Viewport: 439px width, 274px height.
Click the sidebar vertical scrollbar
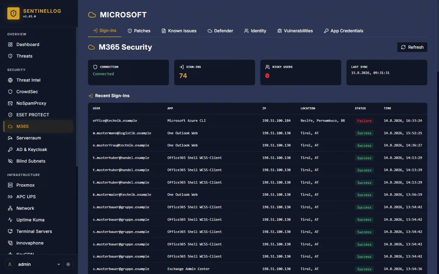click(x=77, y=97)
